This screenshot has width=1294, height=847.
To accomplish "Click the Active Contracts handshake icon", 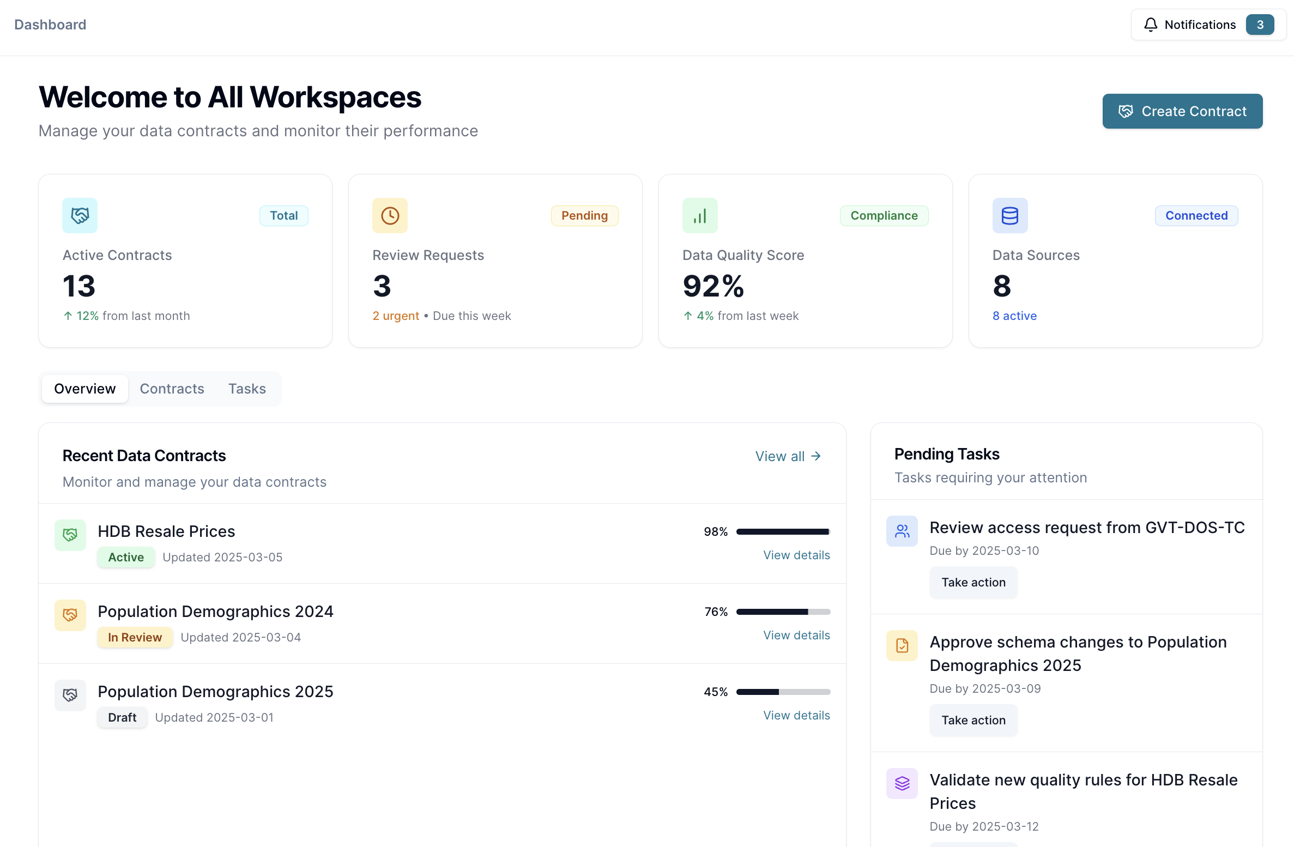I will click(x=80, y=215).
